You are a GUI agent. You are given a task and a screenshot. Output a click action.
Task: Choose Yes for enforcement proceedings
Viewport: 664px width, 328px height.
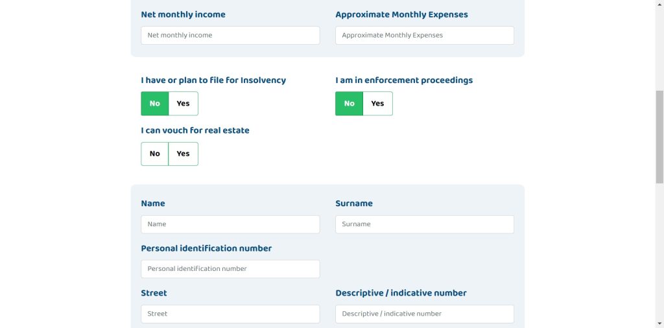pos(378,104)
